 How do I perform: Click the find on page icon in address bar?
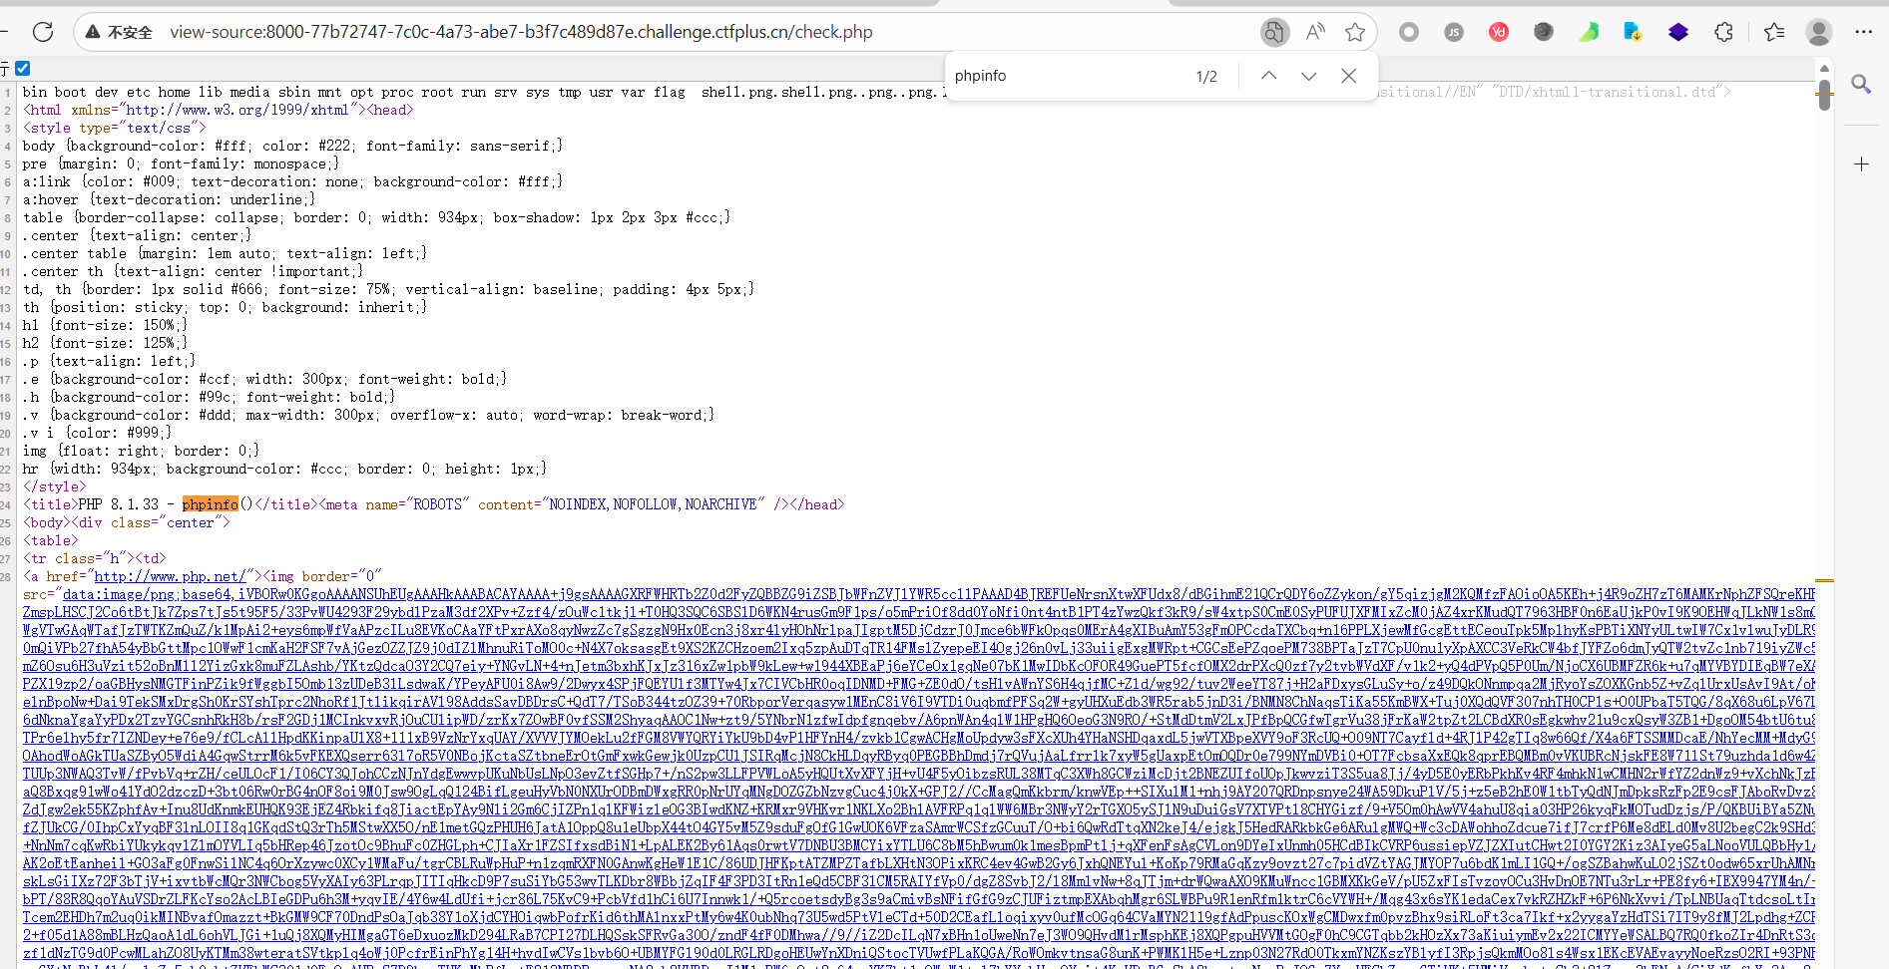click(1273, 32)
